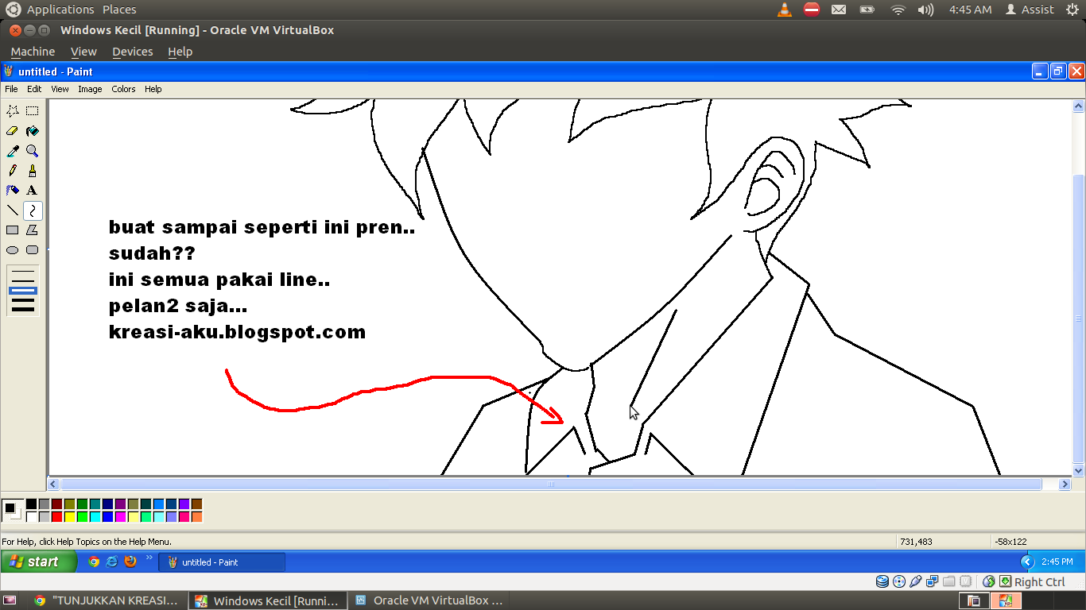Expand quick launch overflow chevron
Screen dimensions: 1086x610
(149, 558)
